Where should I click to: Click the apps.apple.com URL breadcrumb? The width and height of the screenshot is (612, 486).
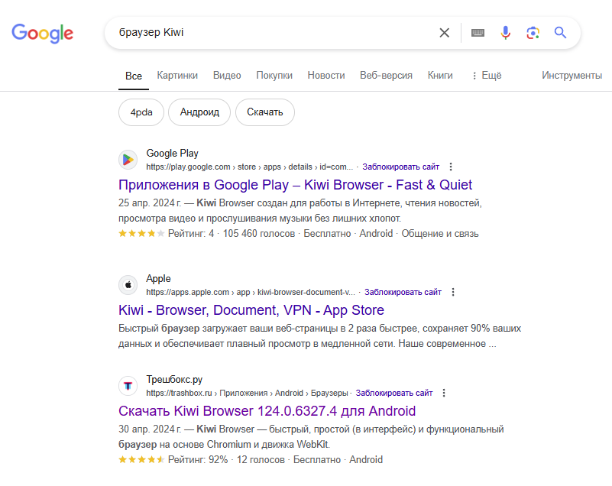(251, 293)
